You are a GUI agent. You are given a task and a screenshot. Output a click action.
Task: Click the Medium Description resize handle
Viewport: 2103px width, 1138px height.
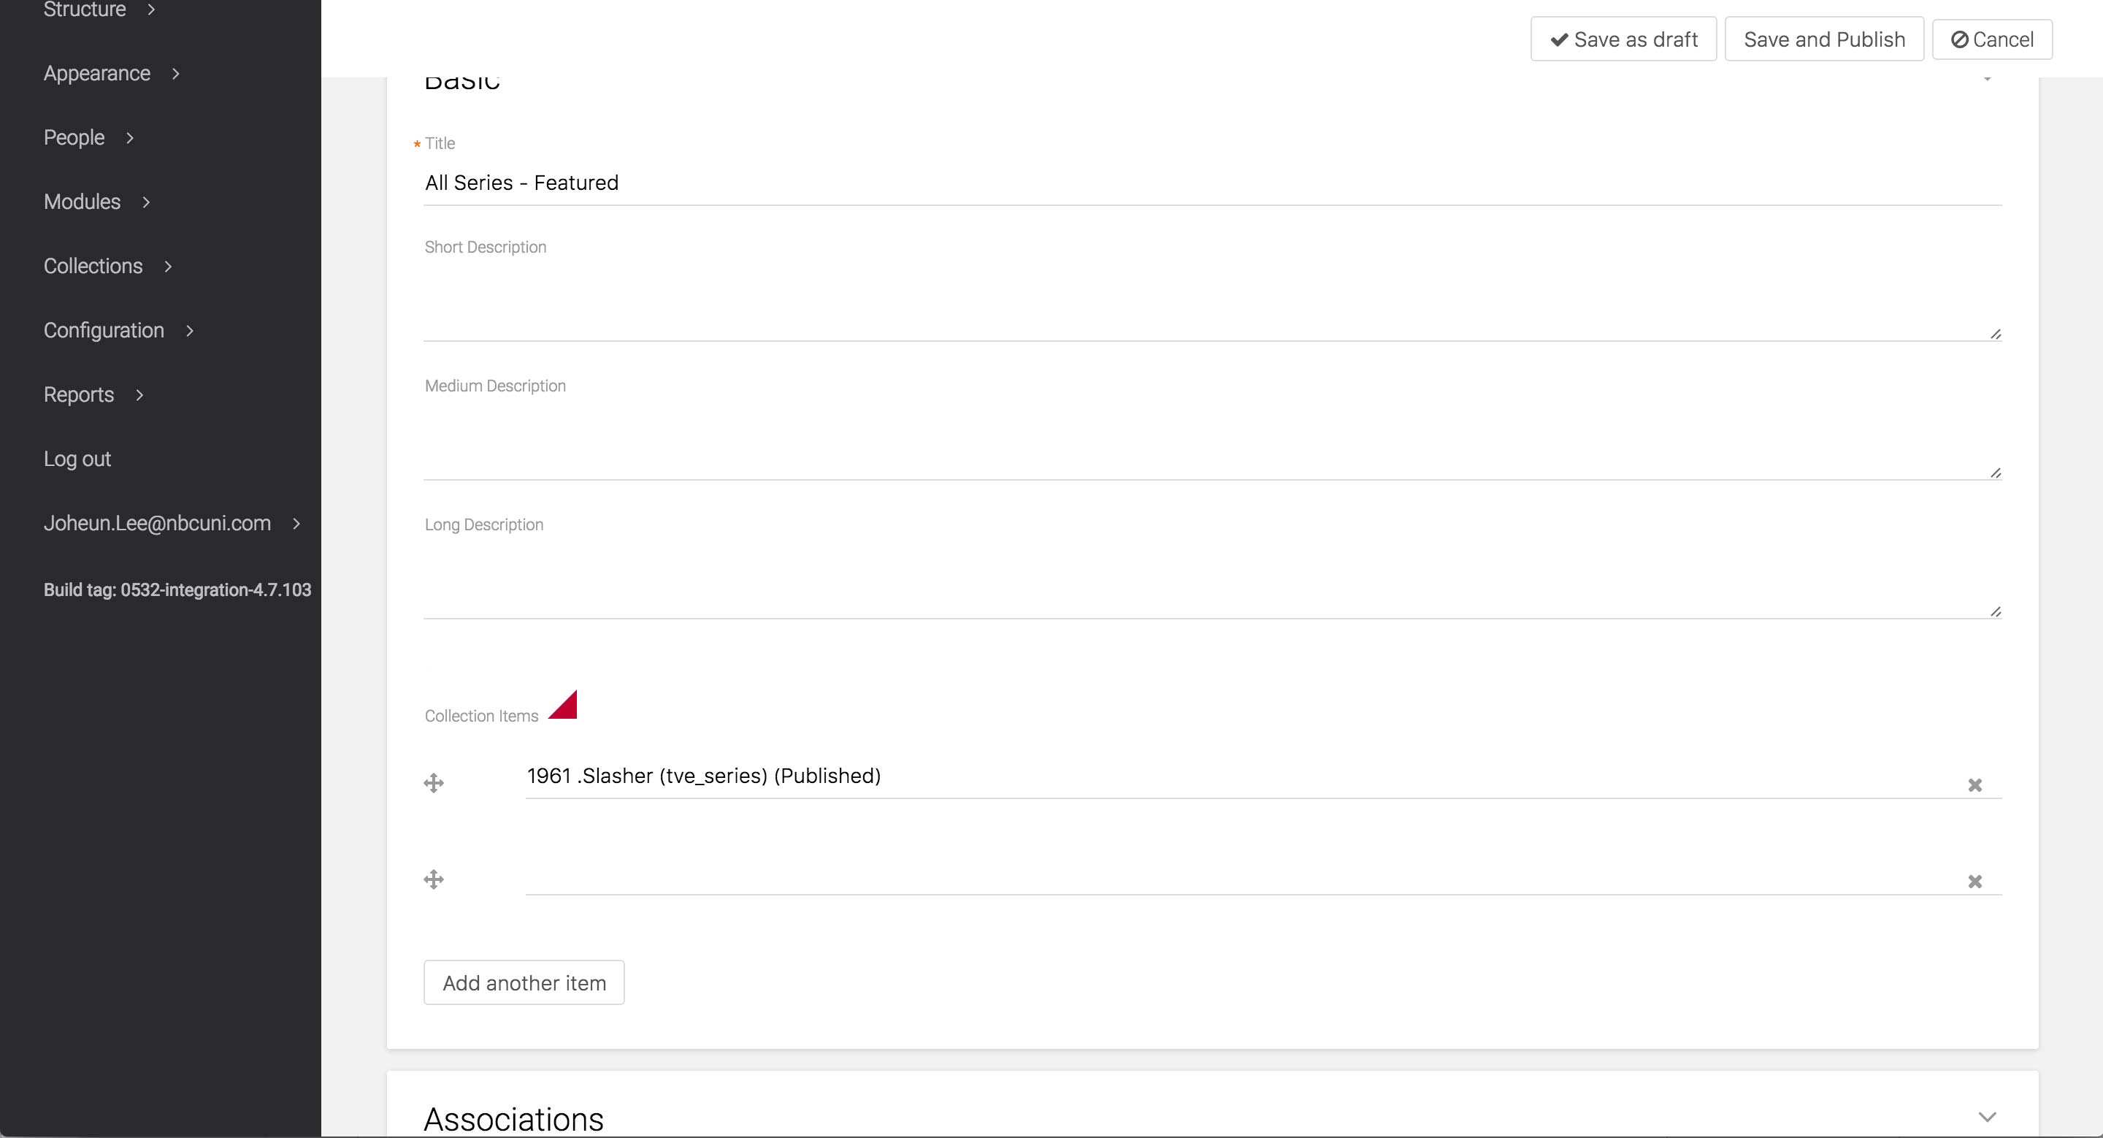(1995, 473)
